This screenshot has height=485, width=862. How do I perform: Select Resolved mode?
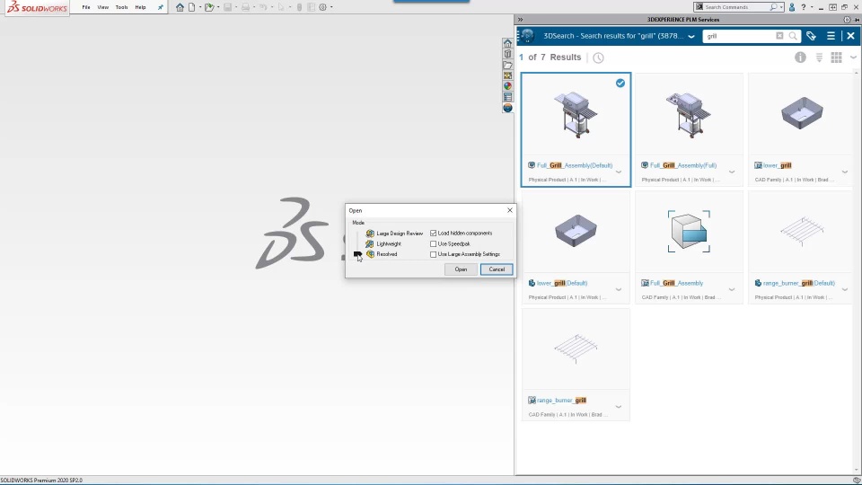pyautogui.click(x=383, y=254)
